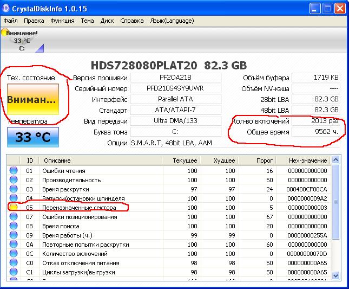Click yellow status icon for 05 Переназначенные сектора
Viewport: 349px width, 289px height.
point(14,207)
